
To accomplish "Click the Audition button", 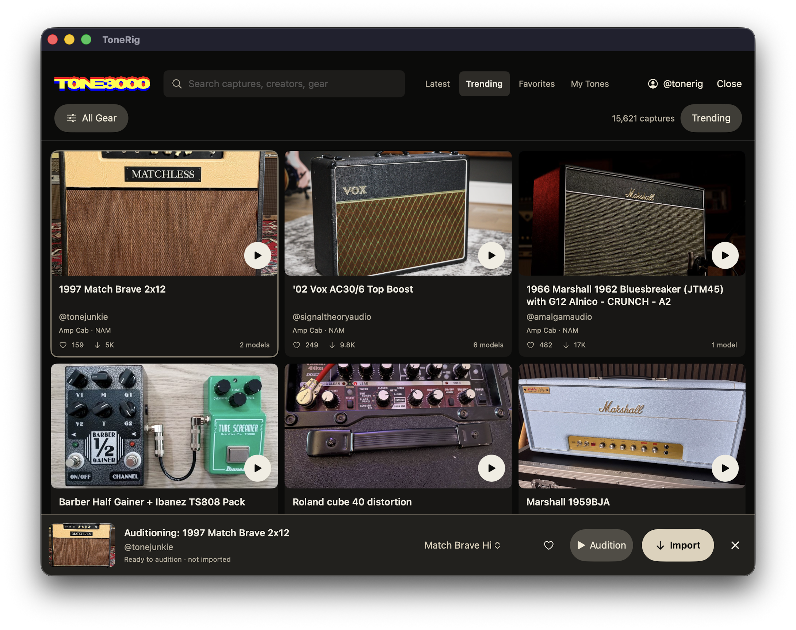I will click(x=601, y=545).
